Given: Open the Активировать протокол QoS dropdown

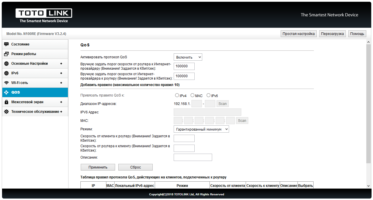Looking at the screenshot, I should pos(188,57).
